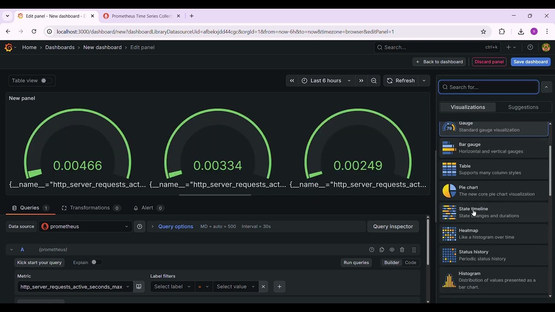Click Kick start your query
Viewport: 555px width, 312px height.
[39, 262]
